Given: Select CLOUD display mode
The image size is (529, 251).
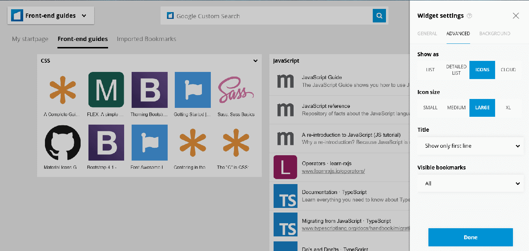Looking at the screenshot, I should coord(508,70).
